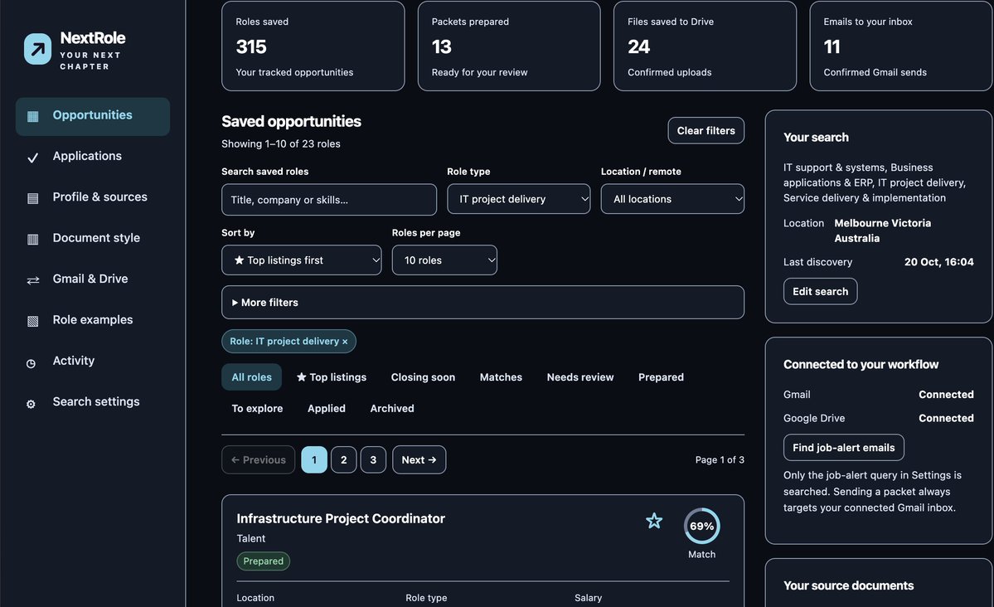The image size is (994, 607).
Task: Go to page 1
Action: click(314, 460)
